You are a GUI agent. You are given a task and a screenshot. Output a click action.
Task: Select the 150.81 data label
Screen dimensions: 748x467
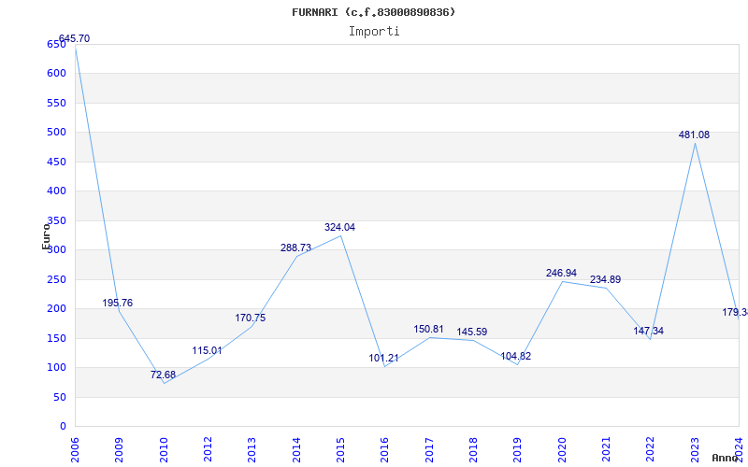[428, 330]
